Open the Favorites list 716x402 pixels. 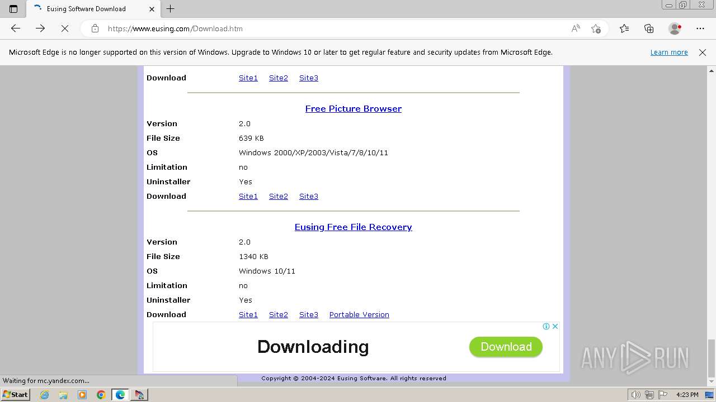[x=624, y=28]
